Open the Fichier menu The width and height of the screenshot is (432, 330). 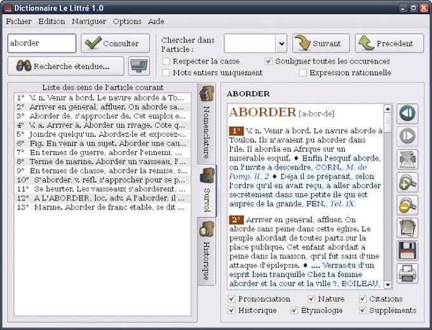click(18, 22)
